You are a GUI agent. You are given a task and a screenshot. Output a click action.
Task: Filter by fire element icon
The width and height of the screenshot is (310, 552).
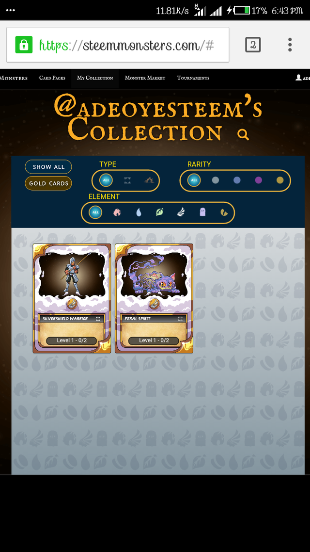(x=117, y=212)
